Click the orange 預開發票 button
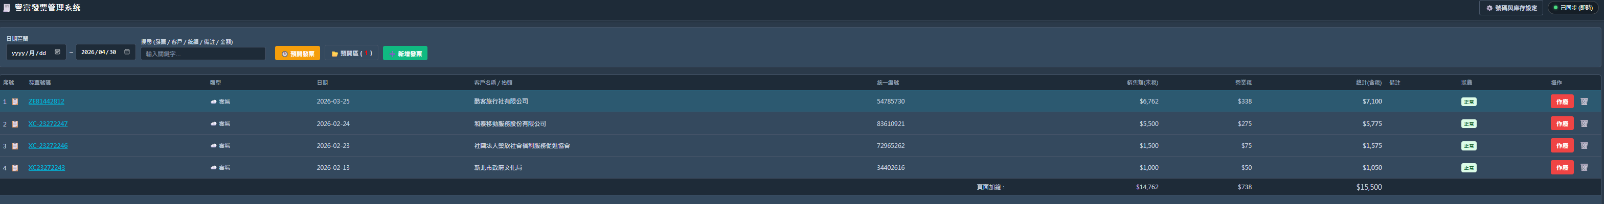 (x=298, y=54)
